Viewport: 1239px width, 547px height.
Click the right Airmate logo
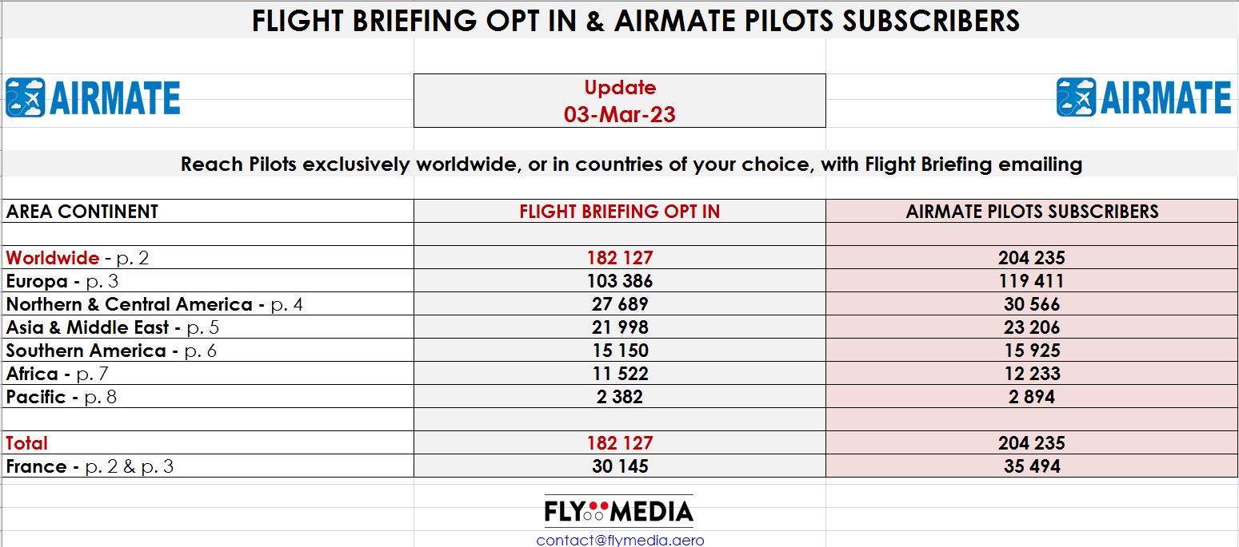tap(1144, 97)
